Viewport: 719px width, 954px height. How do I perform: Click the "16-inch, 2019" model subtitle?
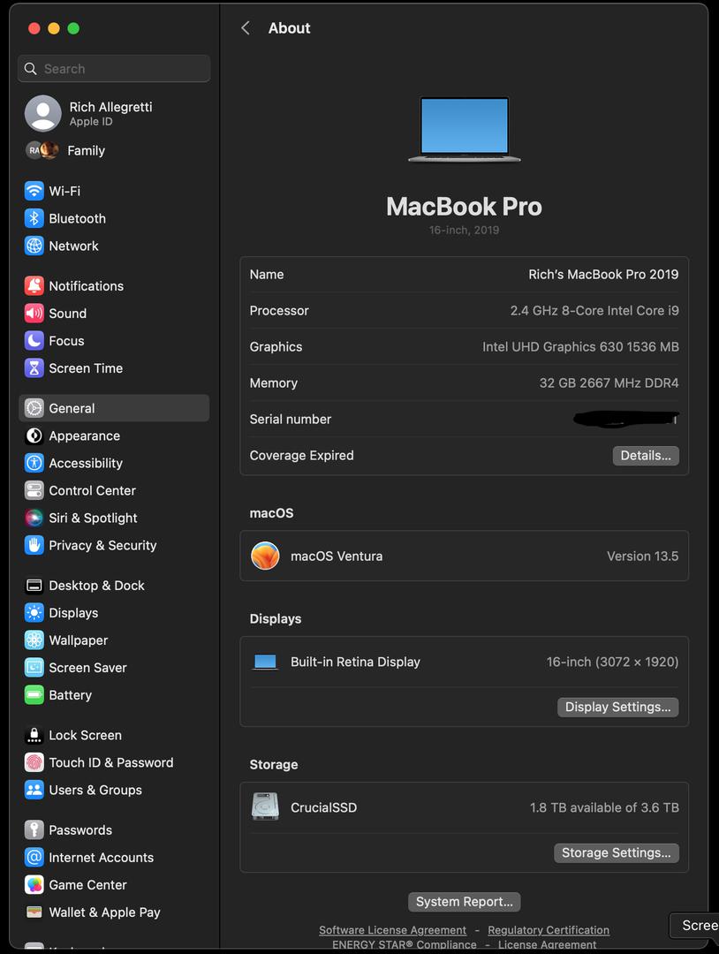pyautogui.click(x=464, y=230)
